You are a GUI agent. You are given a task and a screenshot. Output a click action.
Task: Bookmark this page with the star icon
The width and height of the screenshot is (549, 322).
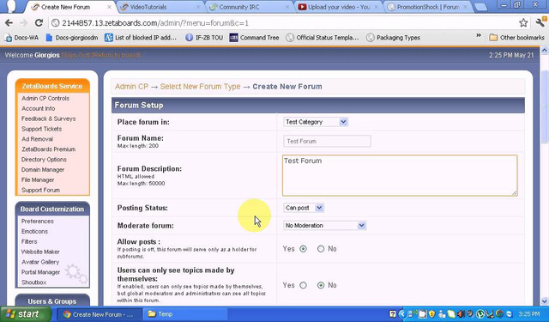[x=523, y=23]
